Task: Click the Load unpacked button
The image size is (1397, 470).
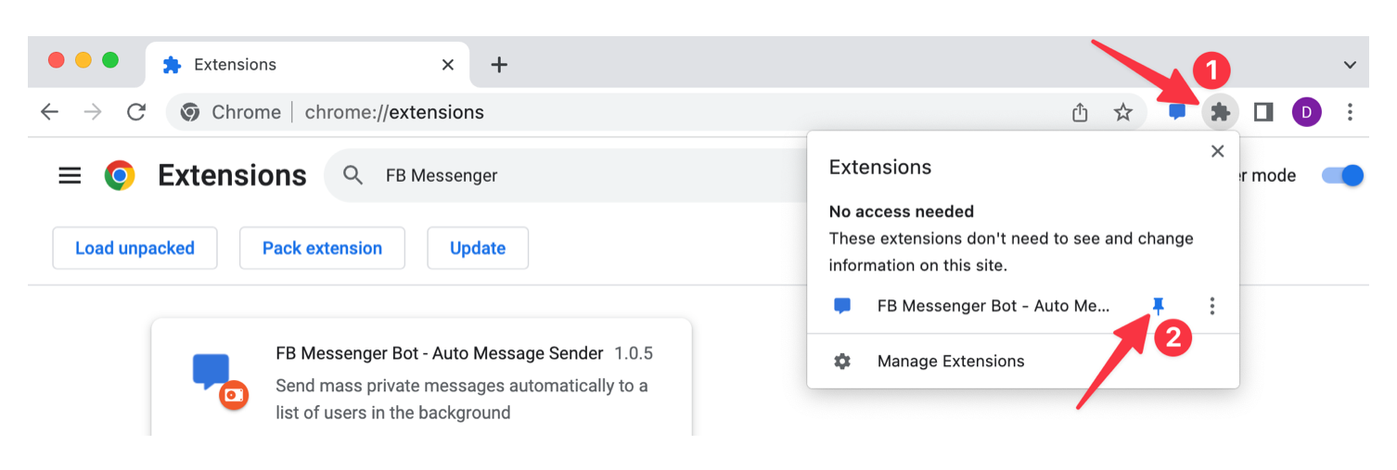Action: (135, 248)
